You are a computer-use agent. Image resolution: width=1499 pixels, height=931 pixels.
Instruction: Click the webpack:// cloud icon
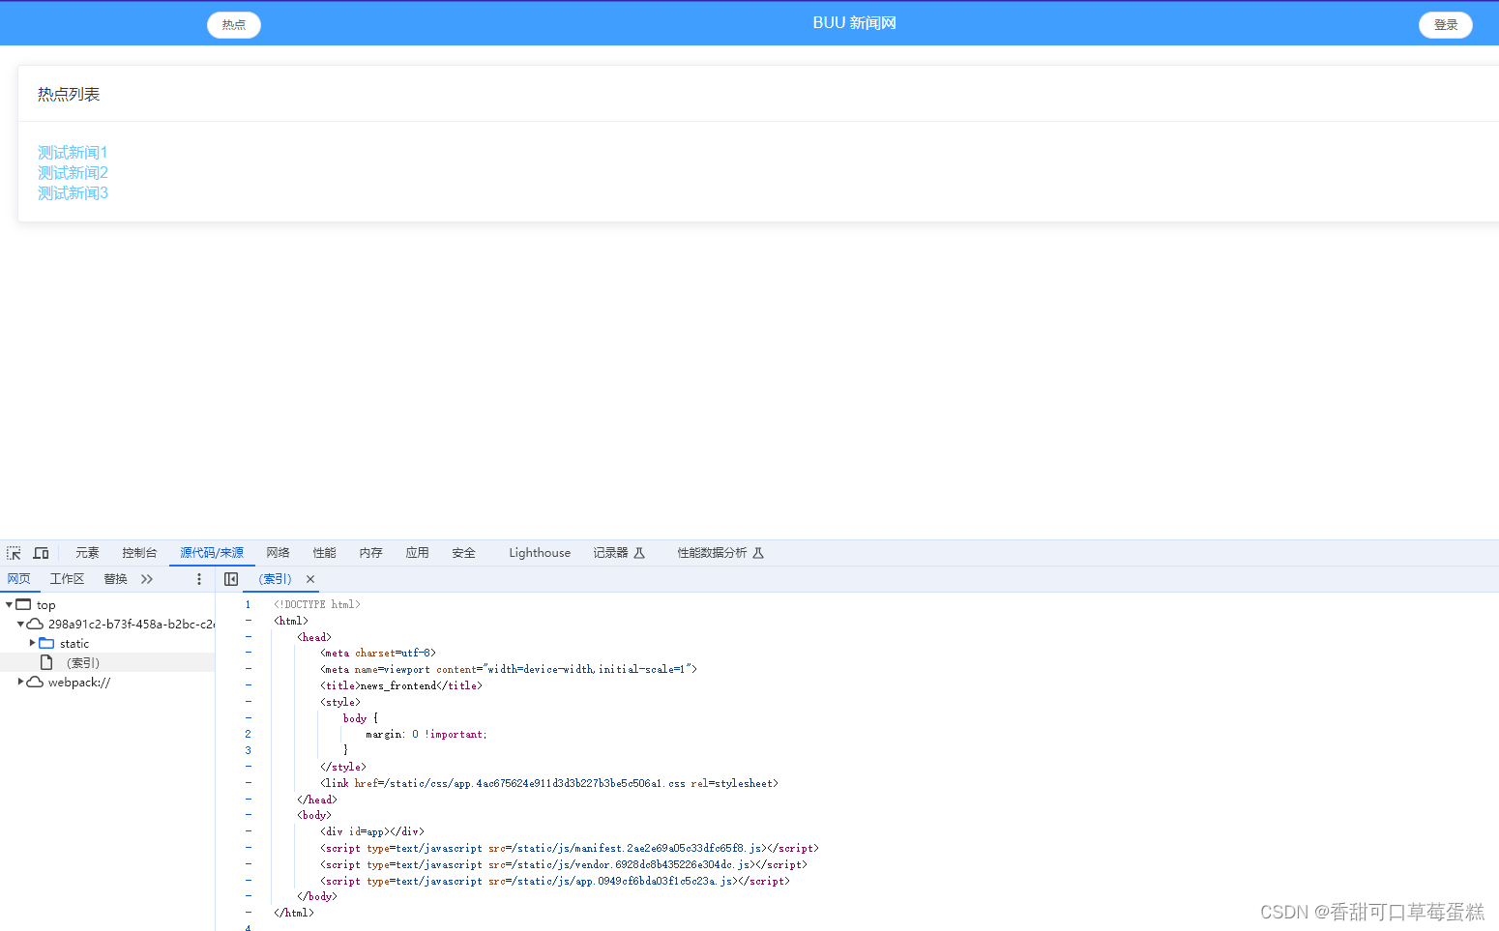(35, 682)
